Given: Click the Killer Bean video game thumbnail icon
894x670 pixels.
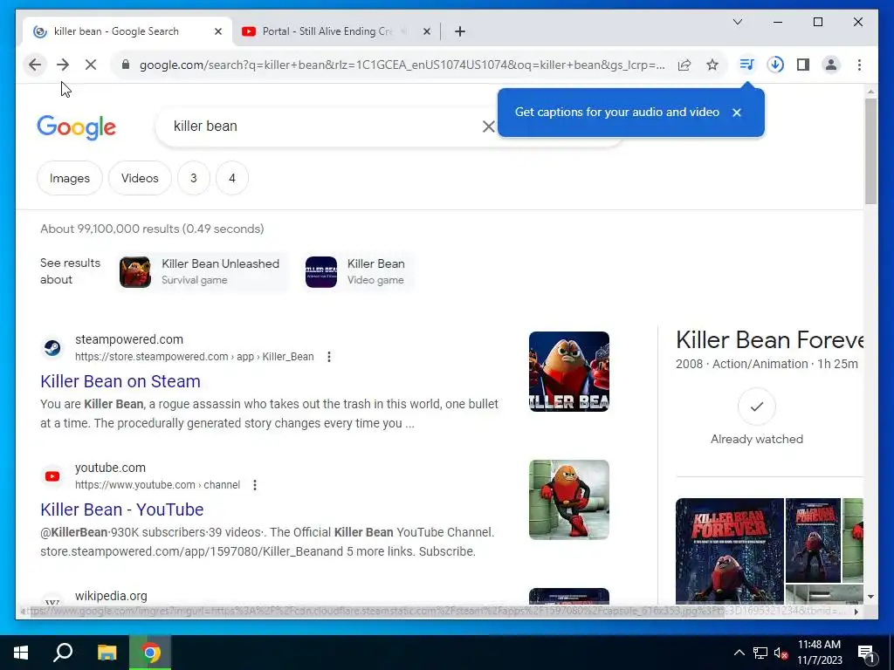Looking at the screenshot, I should pos(321,272).
